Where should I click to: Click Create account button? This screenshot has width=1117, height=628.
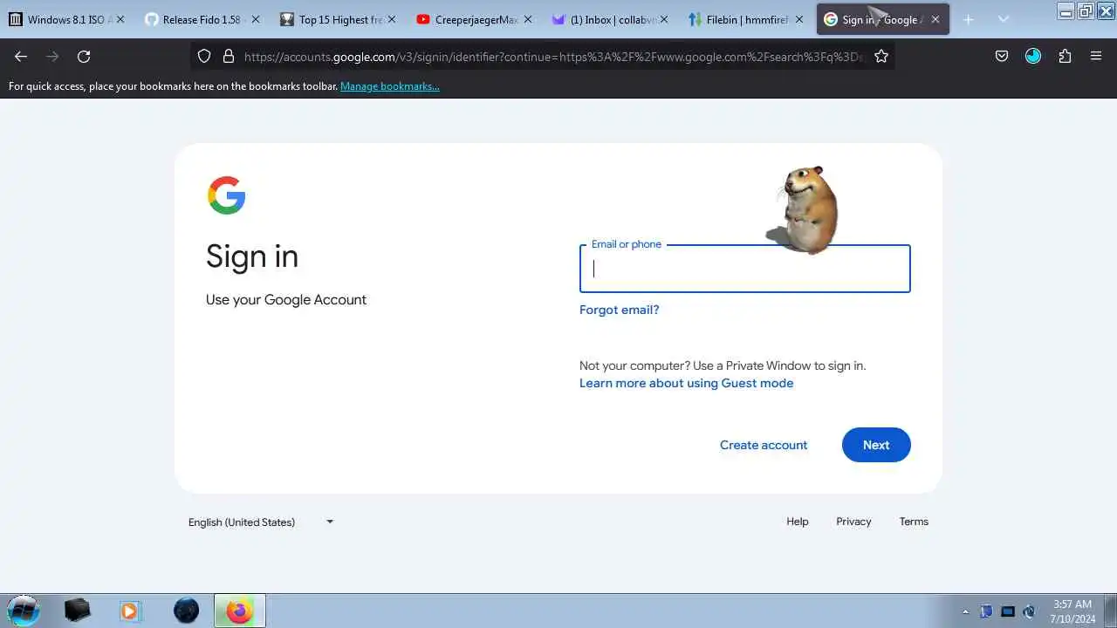pos(764,445)
